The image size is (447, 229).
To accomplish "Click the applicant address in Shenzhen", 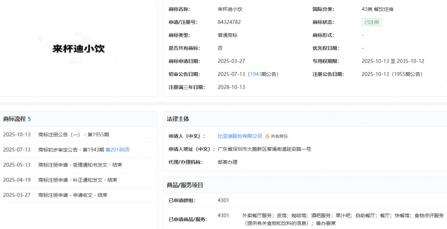I will click(264, 149).
